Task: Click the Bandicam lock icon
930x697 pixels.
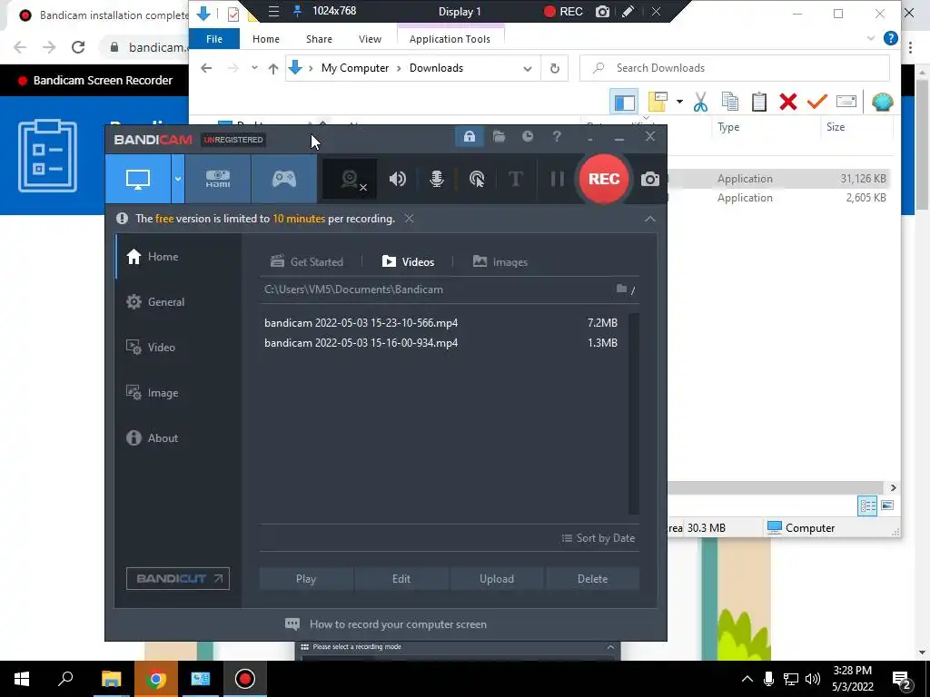Action: (470, 137)
